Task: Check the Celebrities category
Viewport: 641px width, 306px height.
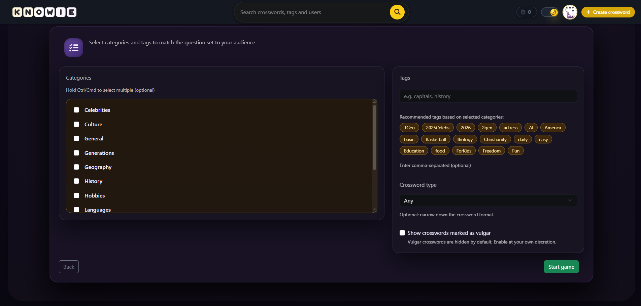Action: pyautogui.click(x=76, y=110)
